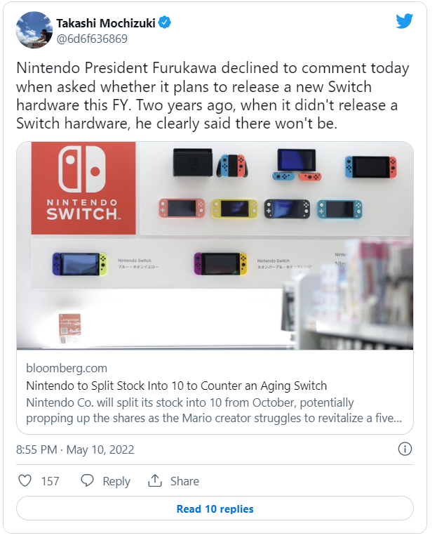
Task: Open the Twitter info circle icon
Action: (x=405, y=449)
